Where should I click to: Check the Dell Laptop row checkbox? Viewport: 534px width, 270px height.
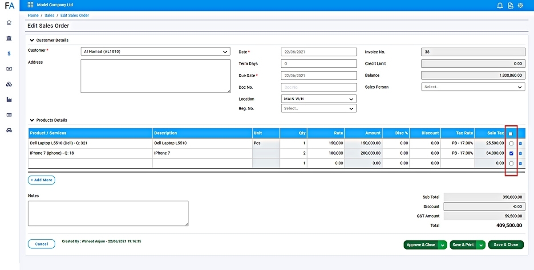tap(511, 143)
